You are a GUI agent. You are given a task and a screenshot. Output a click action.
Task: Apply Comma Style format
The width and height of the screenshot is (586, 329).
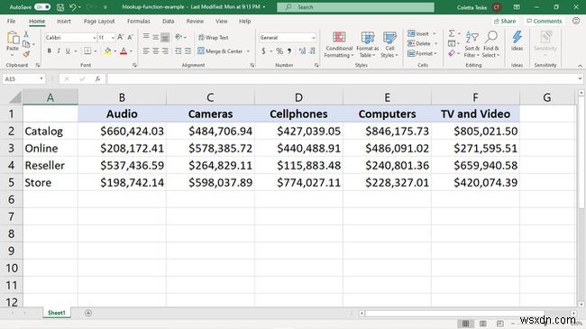pyautogui.click(x=289, y=50)
